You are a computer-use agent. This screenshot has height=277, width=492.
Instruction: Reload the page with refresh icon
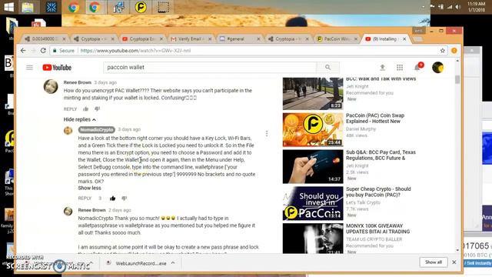[x=43, y=51]
